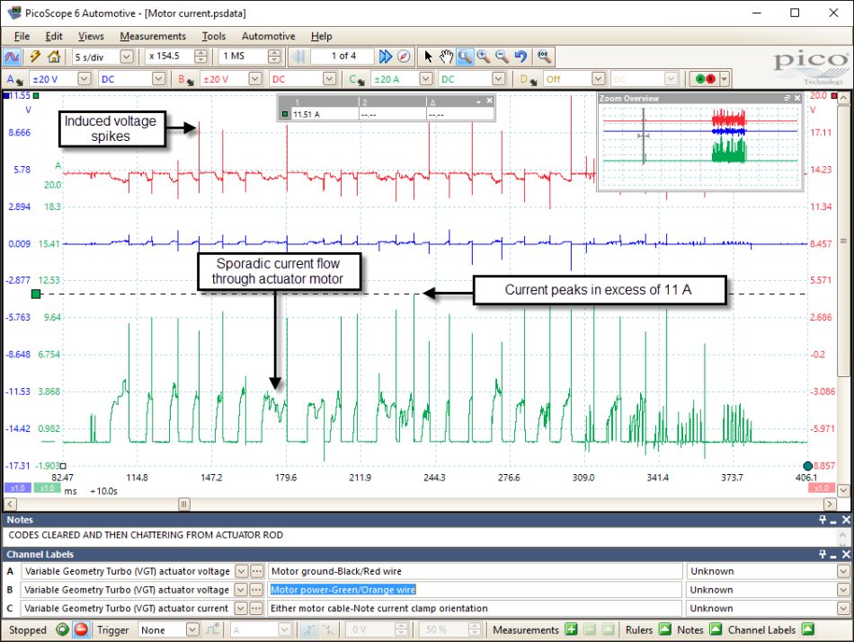The height and width of the screenshot is (642, 854).
Task: Open Channel B ±20 V range dropdown
Action: click(255, 79)
